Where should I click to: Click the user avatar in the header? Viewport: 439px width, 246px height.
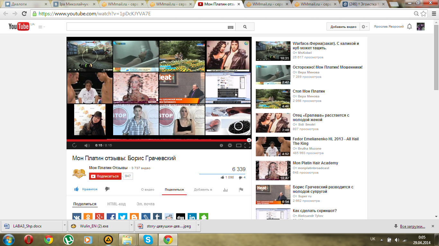point(421,27)
